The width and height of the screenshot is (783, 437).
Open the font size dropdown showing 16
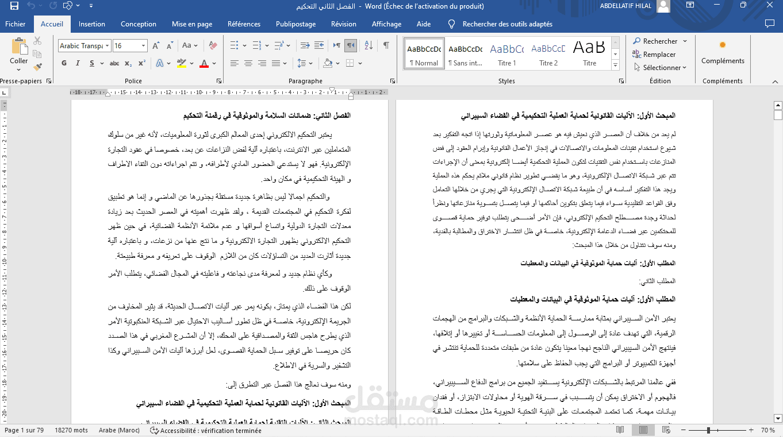144,45
